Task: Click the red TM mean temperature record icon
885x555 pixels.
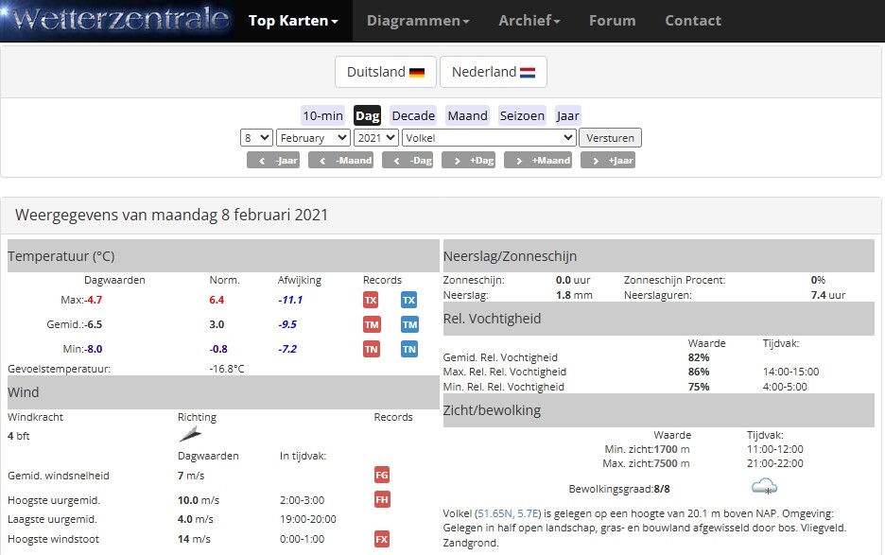Action: pyautogui.click(x=371, y=324)
